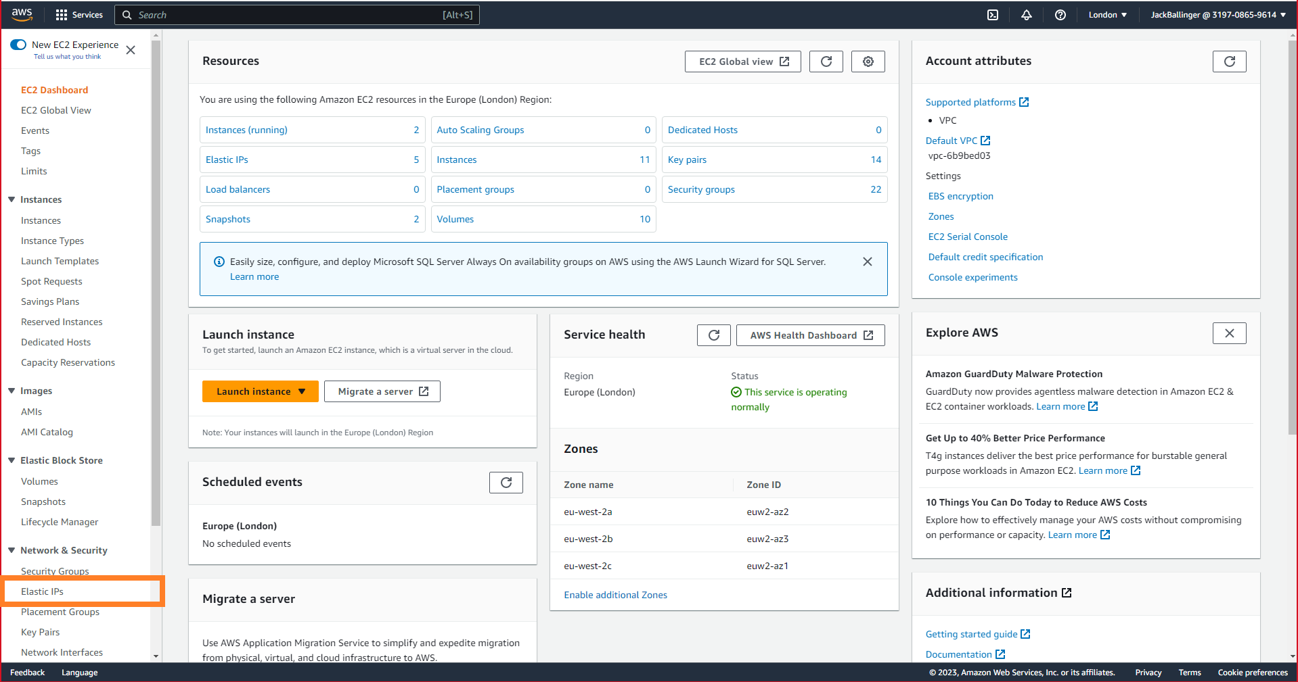The height and width of the screenshot is (682, 1298).
Task: Launch CloudShell from the top bar
Action: 993,15
